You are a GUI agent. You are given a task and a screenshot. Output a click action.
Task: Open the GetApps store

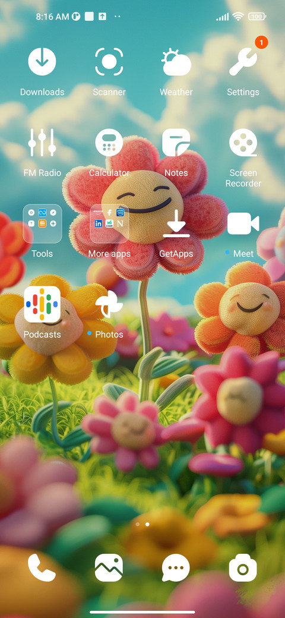[x=176, y=223]
